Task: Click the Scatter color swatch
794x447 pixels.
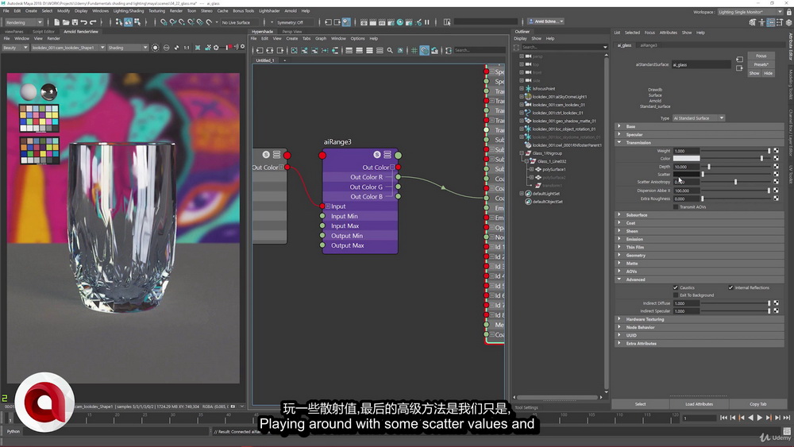Action: pos(686,174)
